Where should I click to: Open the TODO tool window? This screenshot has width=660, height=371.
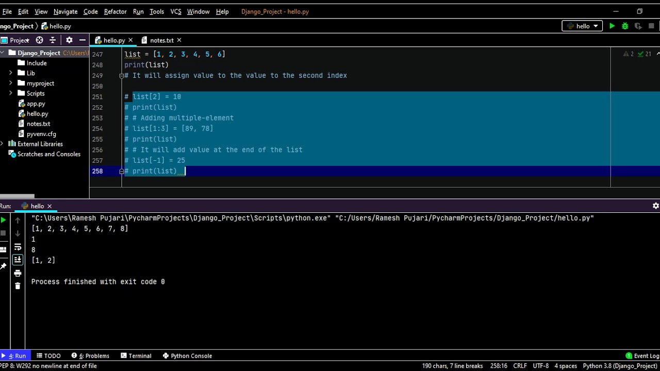(x=48, y=356)
